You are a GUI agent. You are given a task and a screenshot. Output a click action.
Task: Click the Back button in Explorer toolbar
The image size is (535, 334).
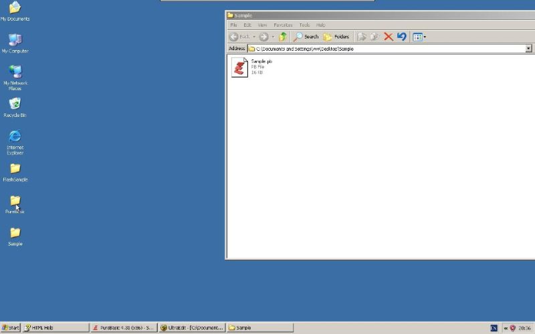click(x=239, y=37)
